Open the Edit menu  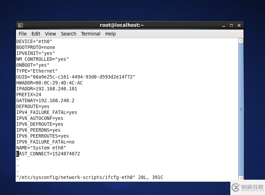(36, 34)
